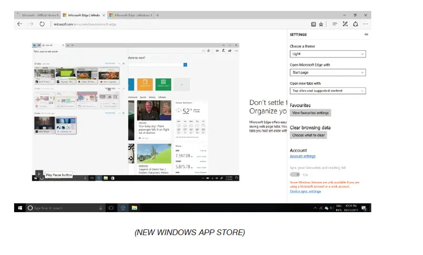Click the Play Pause button on the video
Viewport: 423px width, 255px height.
(x=39, y=174)
